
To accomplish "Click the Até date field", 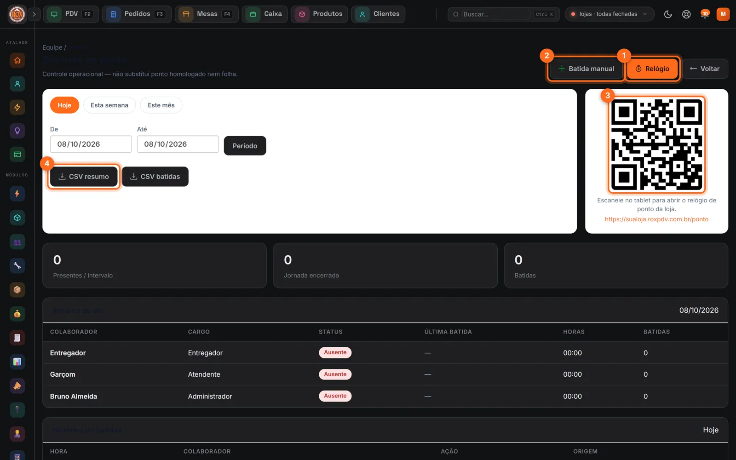I will point(178,144).
